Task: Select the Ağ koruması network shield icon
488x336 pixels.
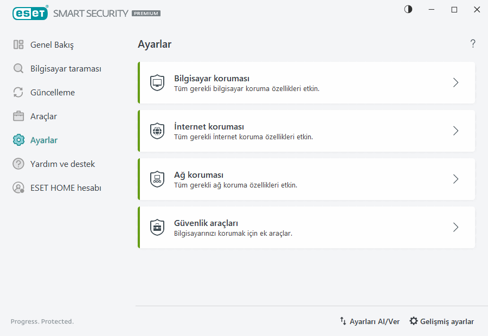Action: pos(157,179)
